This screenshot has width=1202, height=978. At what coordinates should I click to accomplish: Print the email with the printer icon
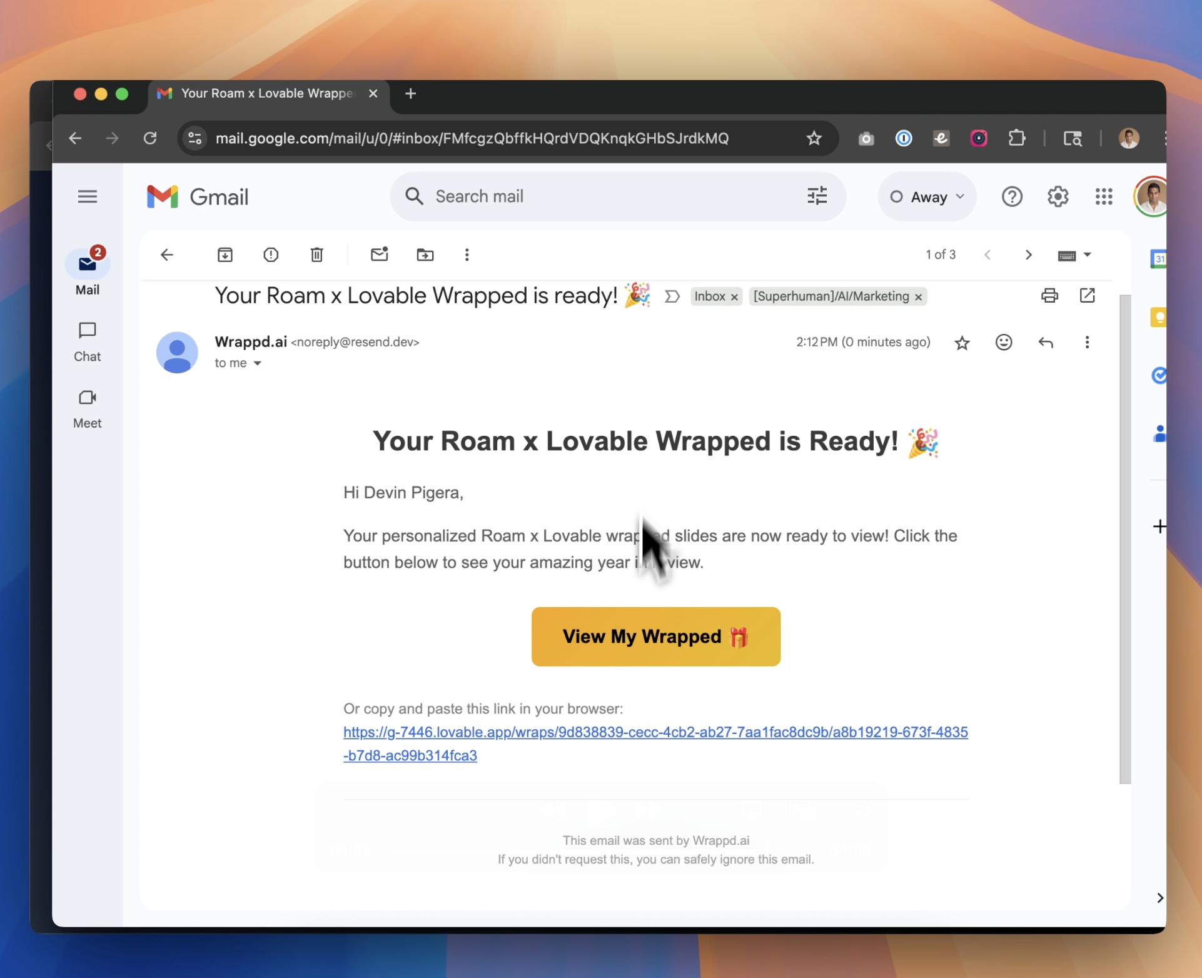tap(1049, 296)
